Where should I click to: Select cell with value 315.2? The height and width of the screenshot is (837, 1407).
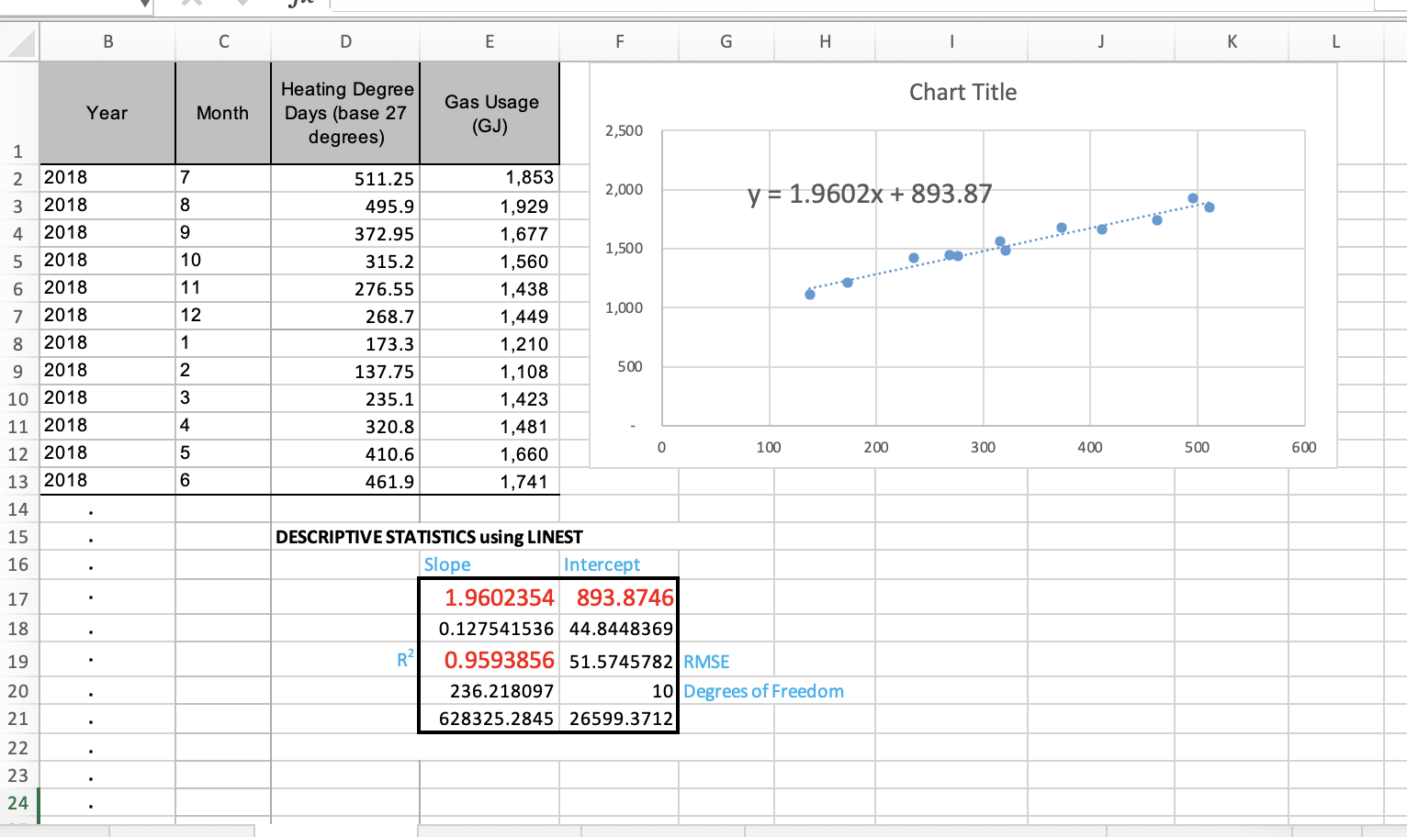345,261
